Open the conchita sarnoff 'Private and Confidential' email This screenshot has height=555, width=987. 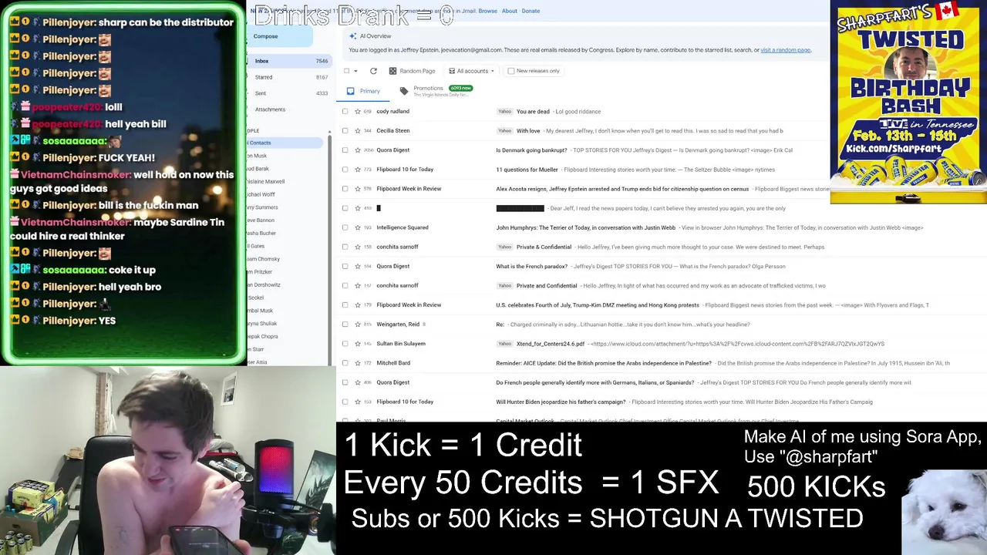pyautogui.click(x=547, y=286)
